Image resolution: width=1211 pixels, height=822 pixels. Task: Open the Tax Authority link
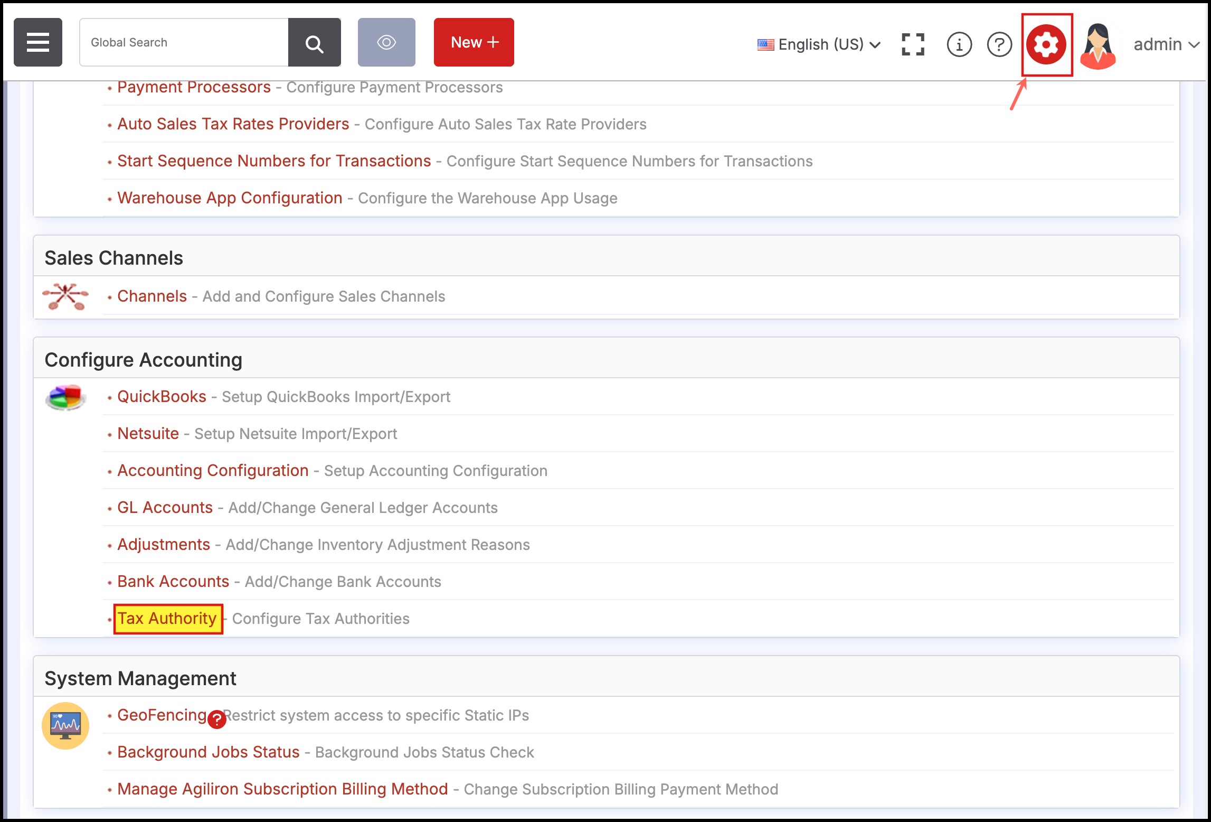pos(167,618)
